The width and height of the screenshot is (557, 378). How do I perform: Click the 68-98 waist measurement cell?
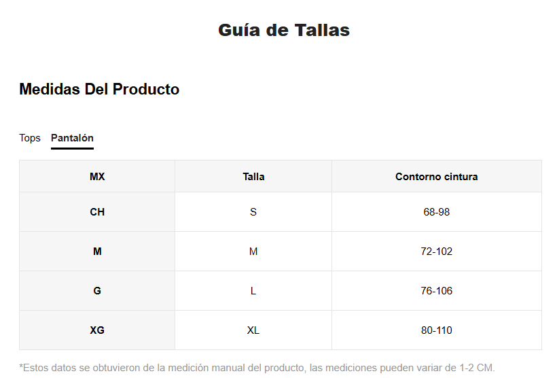(x=437, y=212)
